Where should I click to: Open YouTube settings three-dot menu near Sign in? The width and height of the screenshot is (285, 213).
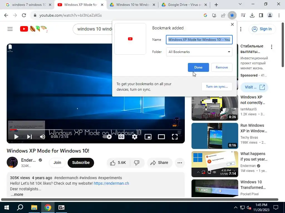click(x=241, y=29)
